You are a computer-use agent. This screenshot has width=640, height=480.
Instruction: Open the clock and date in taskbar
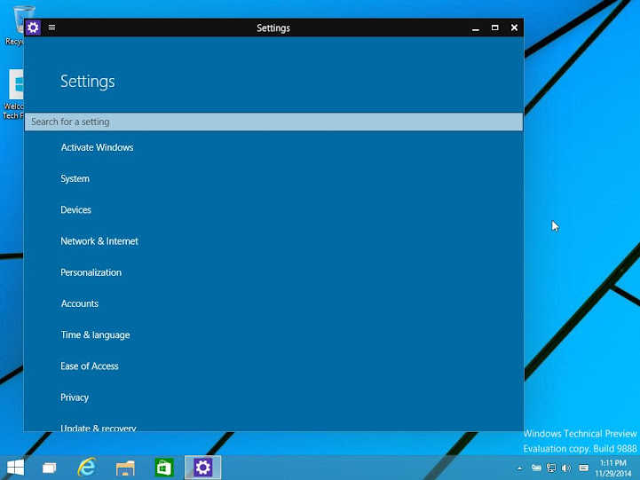612,468
